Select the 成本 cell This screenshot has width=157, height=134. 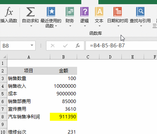point(29,94)
